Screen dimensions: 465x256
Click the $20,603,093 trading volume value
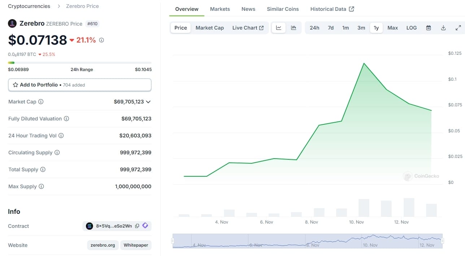coord(135,136)
